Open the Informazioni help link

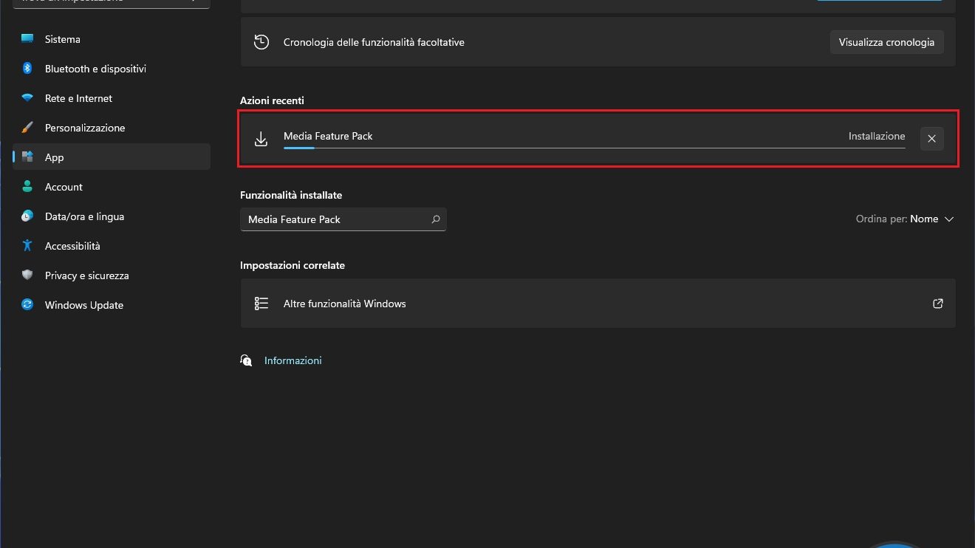coord(292,360)
